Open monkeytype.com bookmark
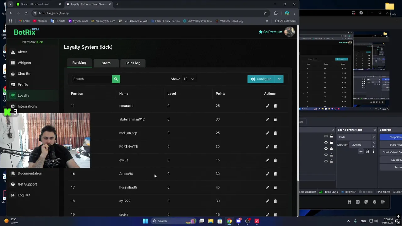The width and height of the screenshot is (402, 226). click(103, 21)
